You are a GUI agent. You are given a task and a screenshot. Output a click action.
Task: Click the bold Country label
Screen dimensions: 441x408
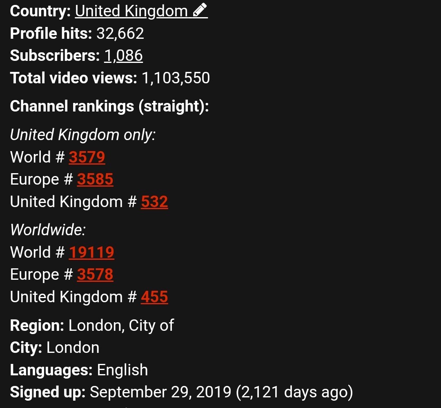pos(40,11)
